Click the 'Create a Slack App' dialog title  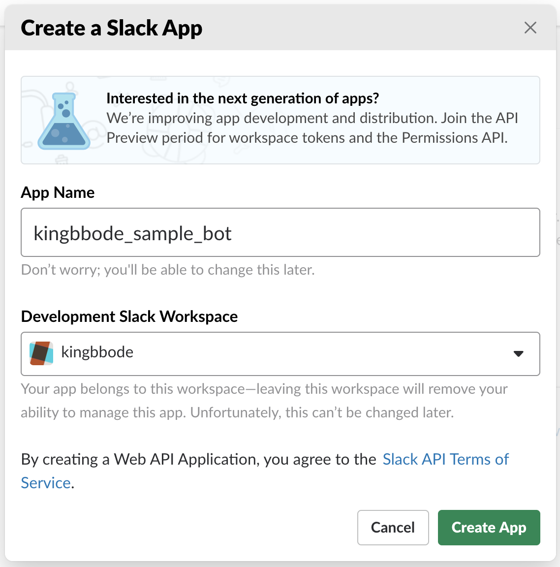point(111,28)
